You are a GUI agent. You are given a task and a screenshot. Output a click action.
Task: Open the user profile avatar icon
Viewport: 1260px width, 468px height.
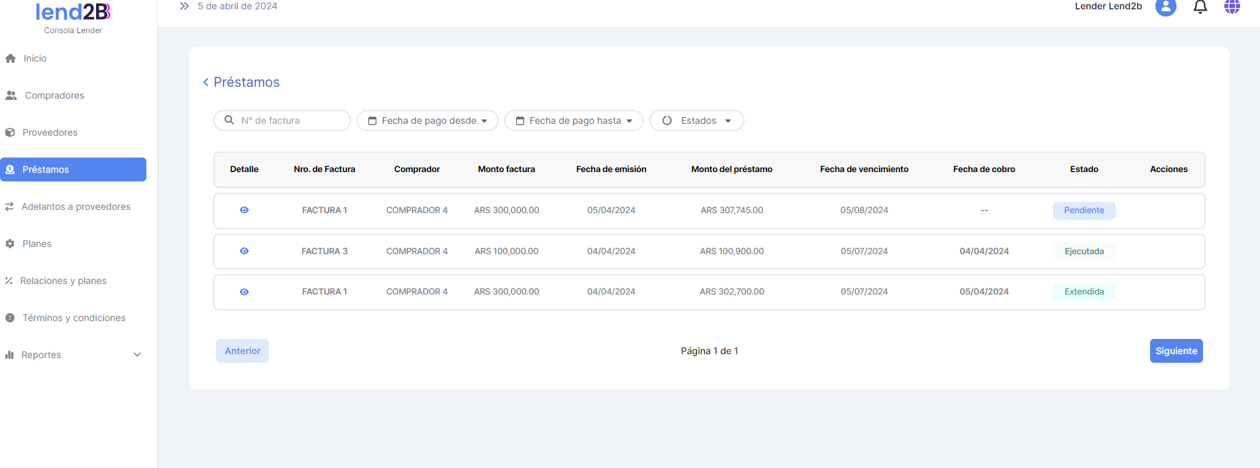tap(1165, 7)
